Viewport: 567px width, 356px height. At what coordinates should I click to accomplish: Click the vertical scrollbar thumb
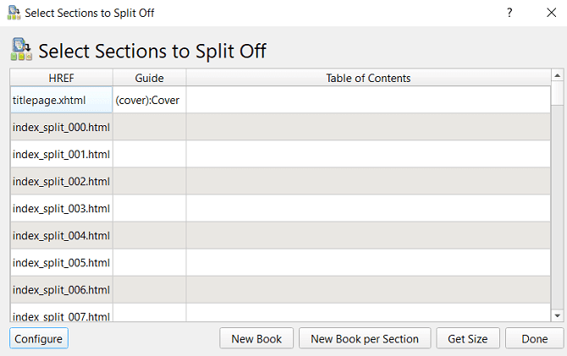pyautogui.click(x=557, y=93)
